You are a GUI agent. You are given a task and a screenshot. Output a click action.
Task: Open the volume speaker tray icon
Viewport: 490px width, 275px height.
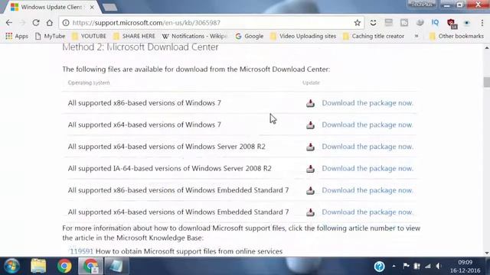point(439,266)
